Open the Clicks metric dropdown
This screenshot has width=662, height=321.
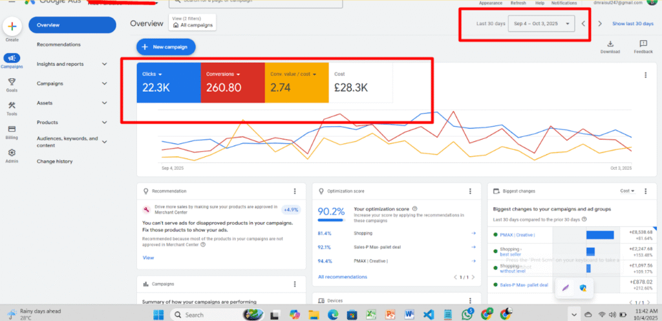(x=152, y=74)
